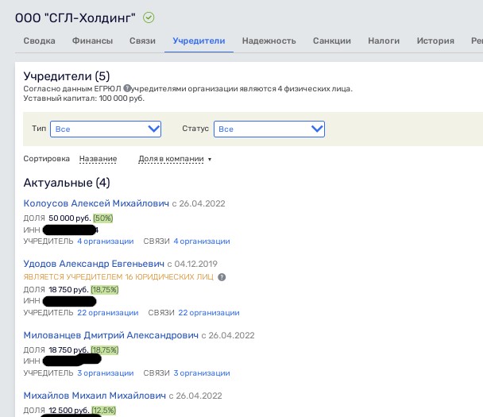Click help icon beside 16 юридических лиц

(222, 277)
